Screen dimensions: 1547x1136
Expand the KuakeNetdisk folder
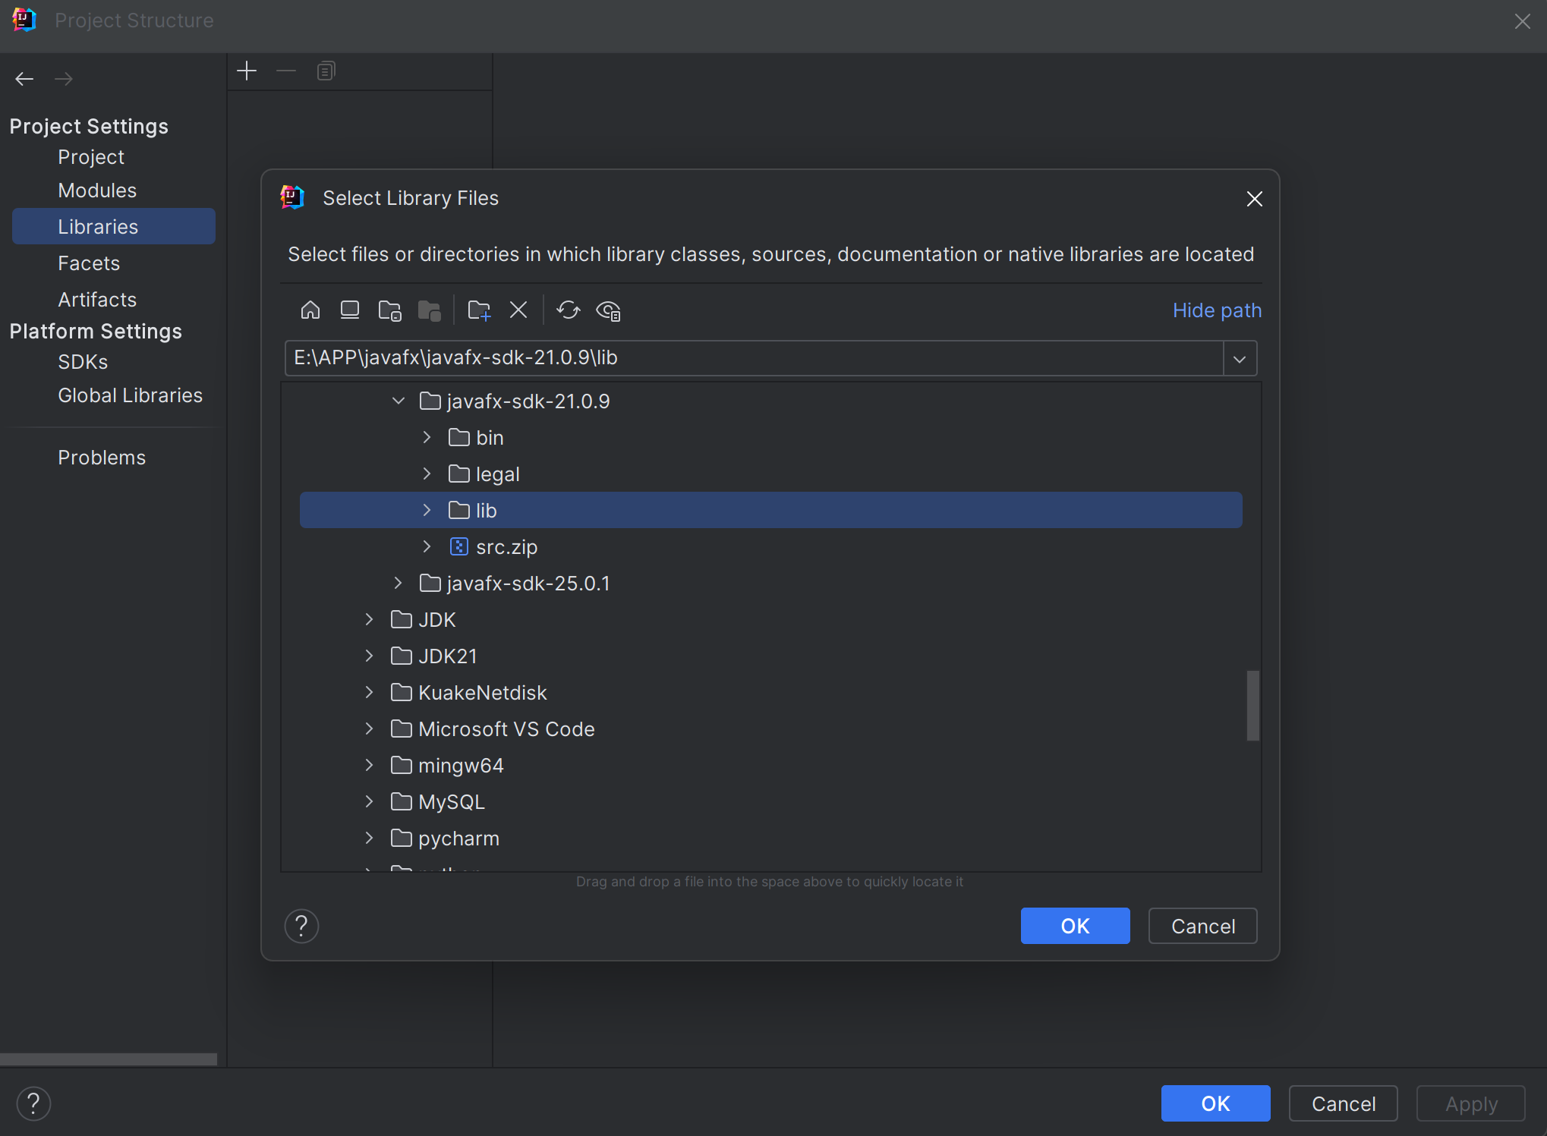point(370,692)
